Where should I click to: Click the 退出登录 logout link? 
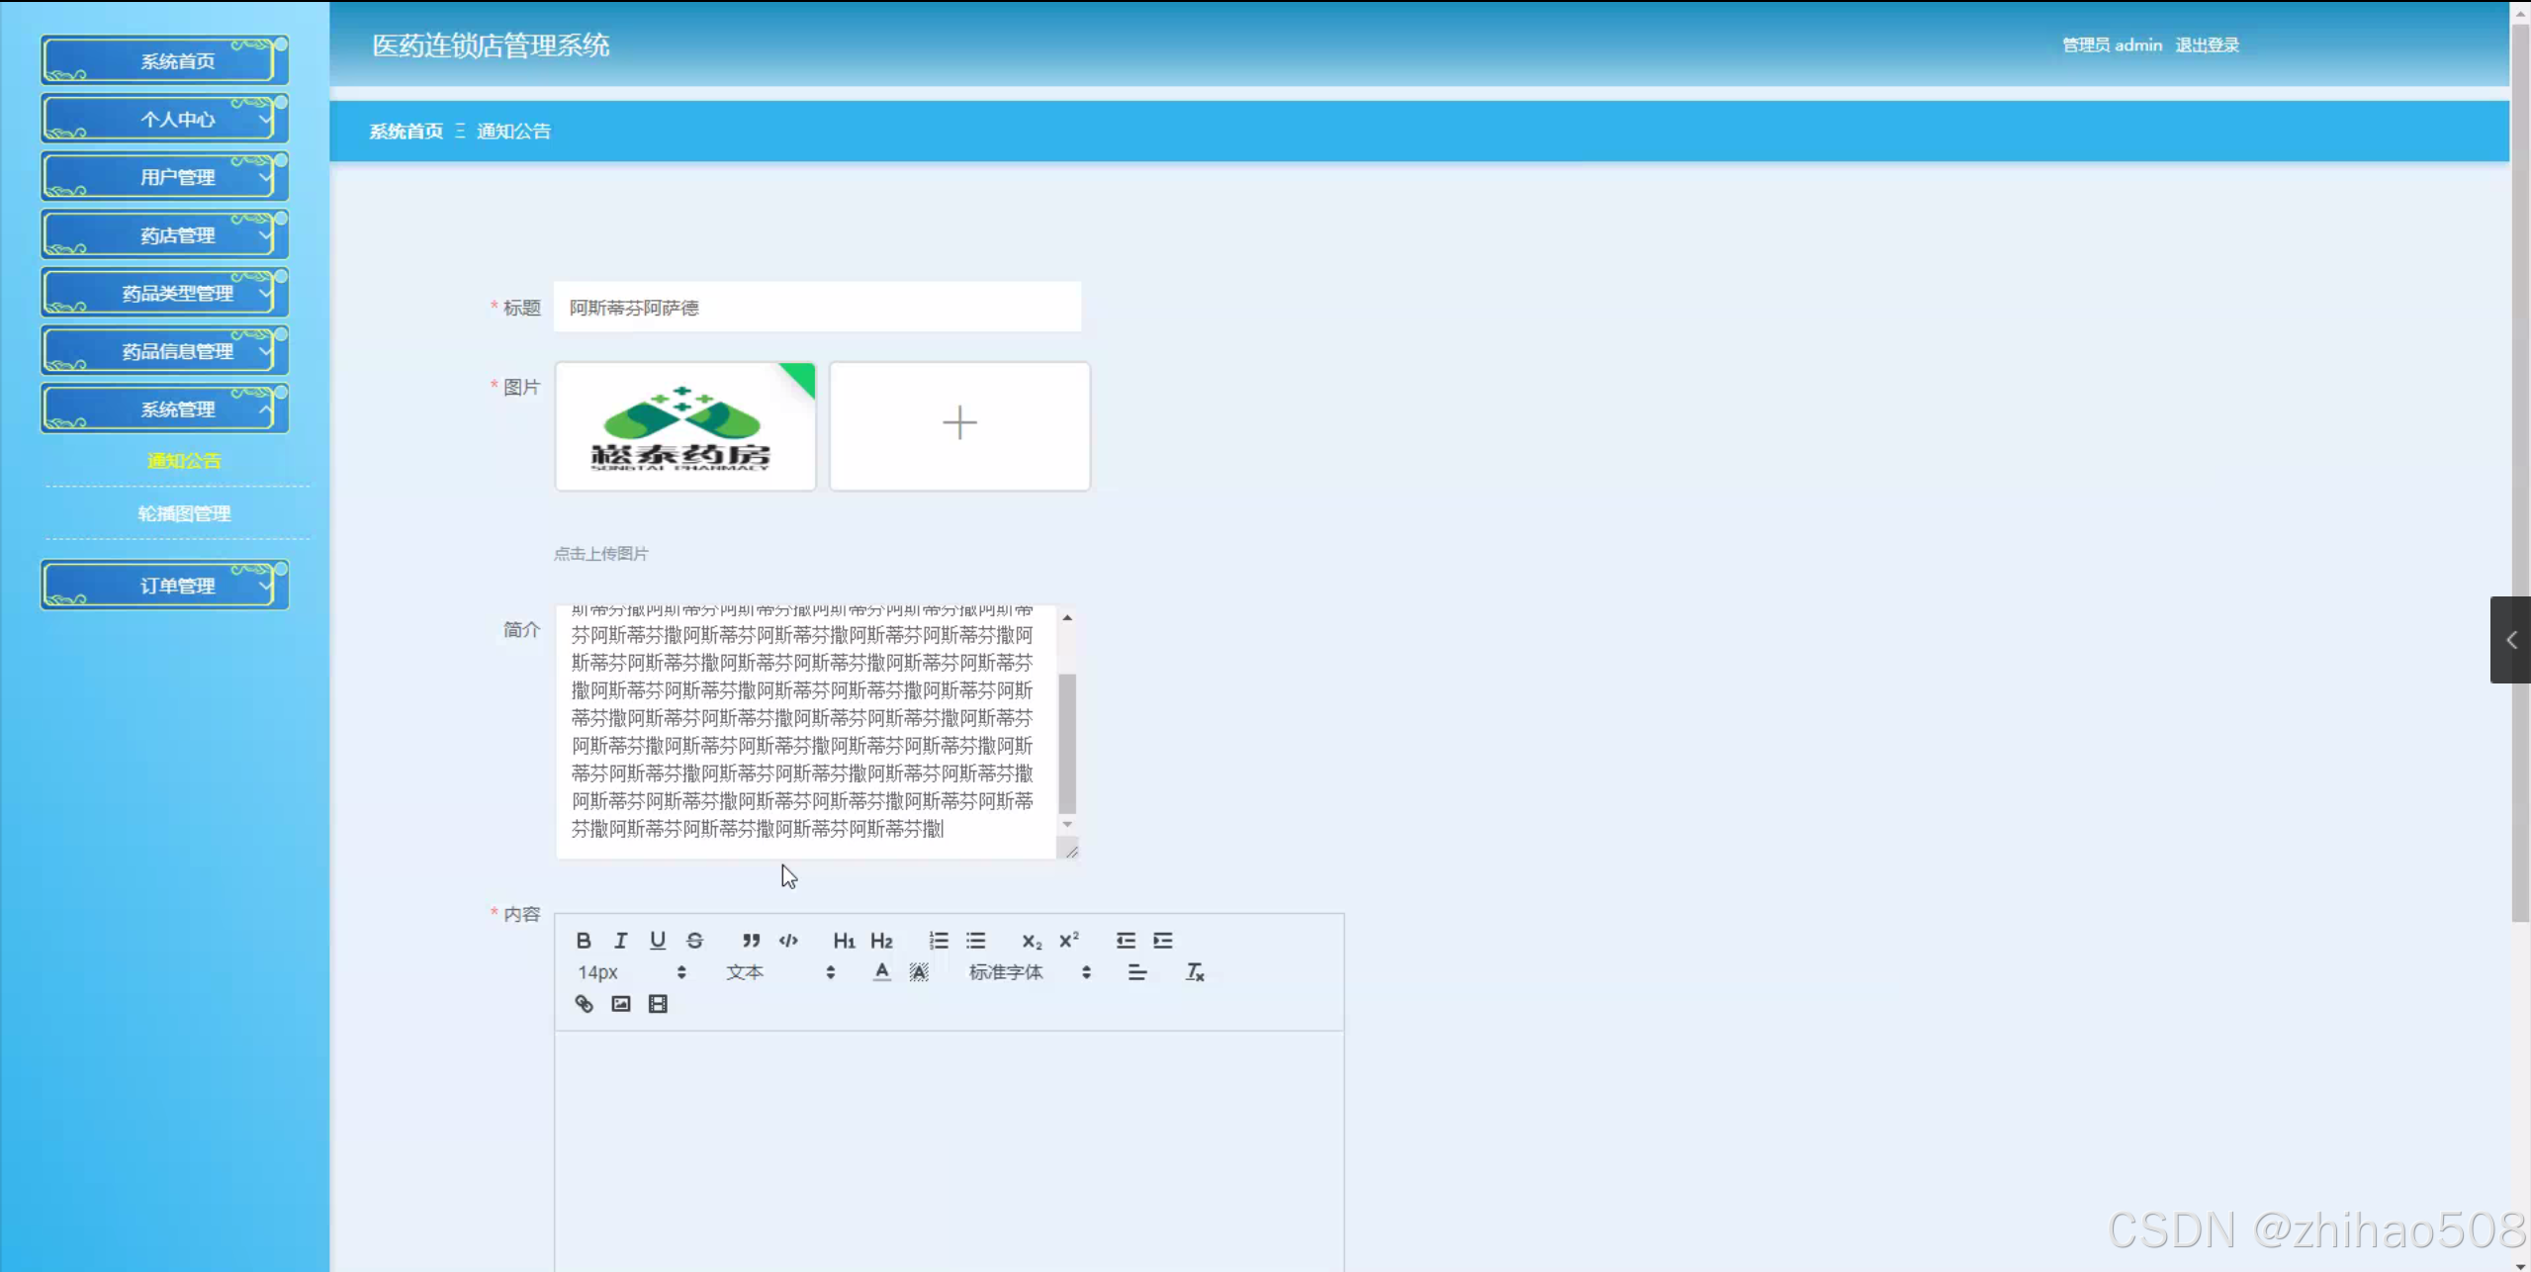(x=2207, y=45)
